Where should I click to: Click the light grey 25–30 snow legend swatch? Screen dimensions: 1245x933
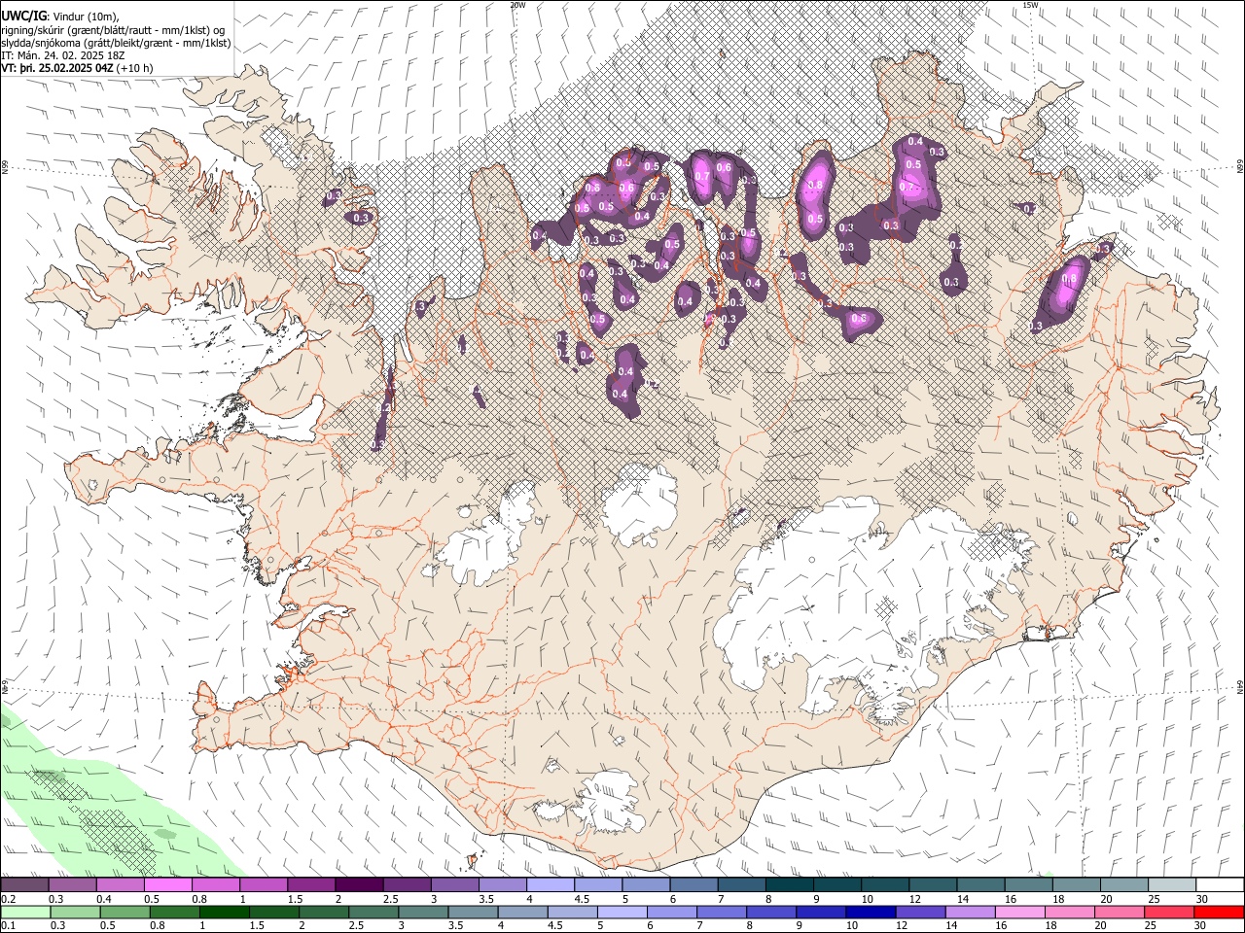coord(1170,885)
